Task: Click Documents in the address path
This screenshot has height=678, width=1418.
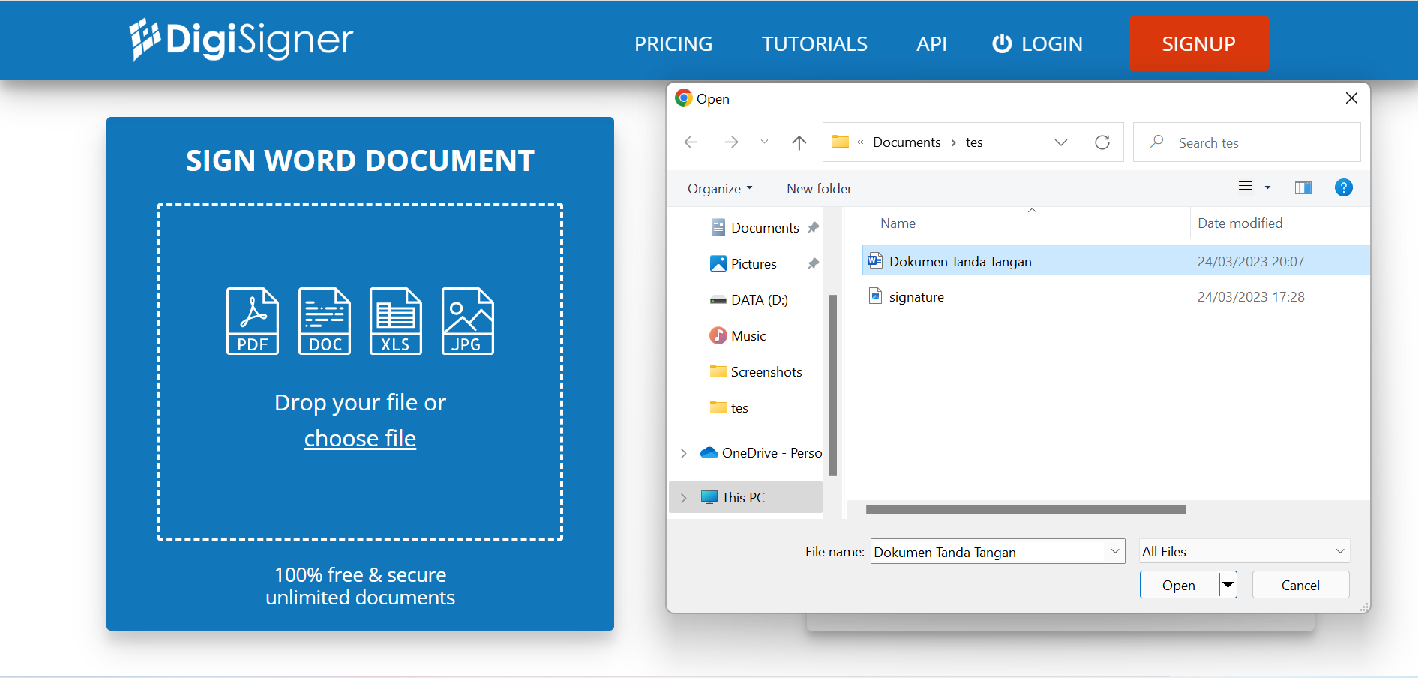Action: [x=907, y=142]
